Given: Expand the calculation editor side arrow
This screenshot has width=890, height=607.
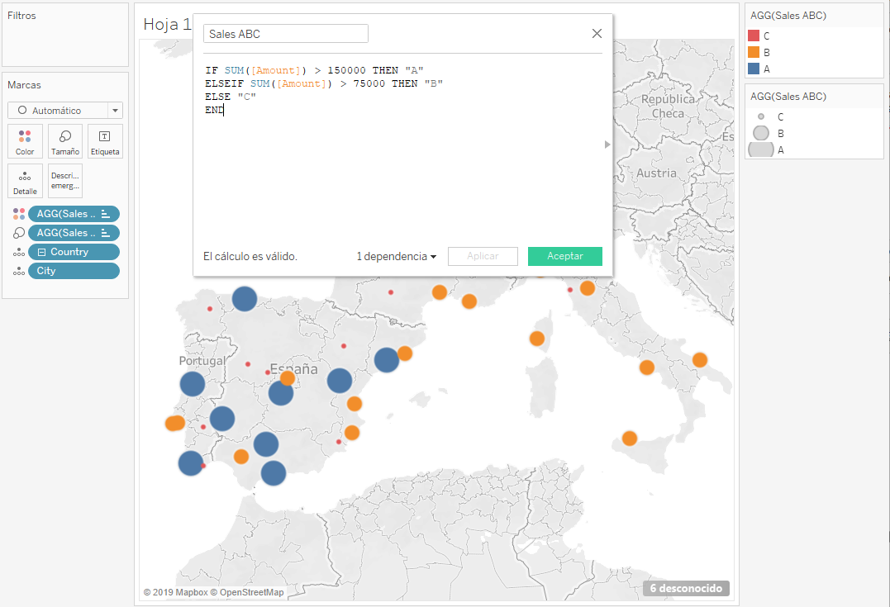Looking at the screenshot, I should [x=607, y=143].
